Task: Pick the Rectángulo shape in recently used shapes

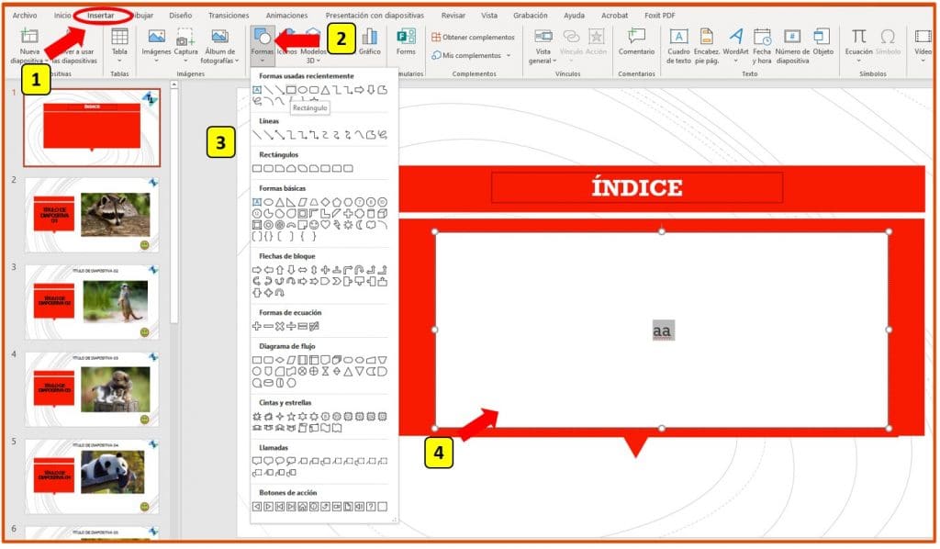Action: (291, 90)
